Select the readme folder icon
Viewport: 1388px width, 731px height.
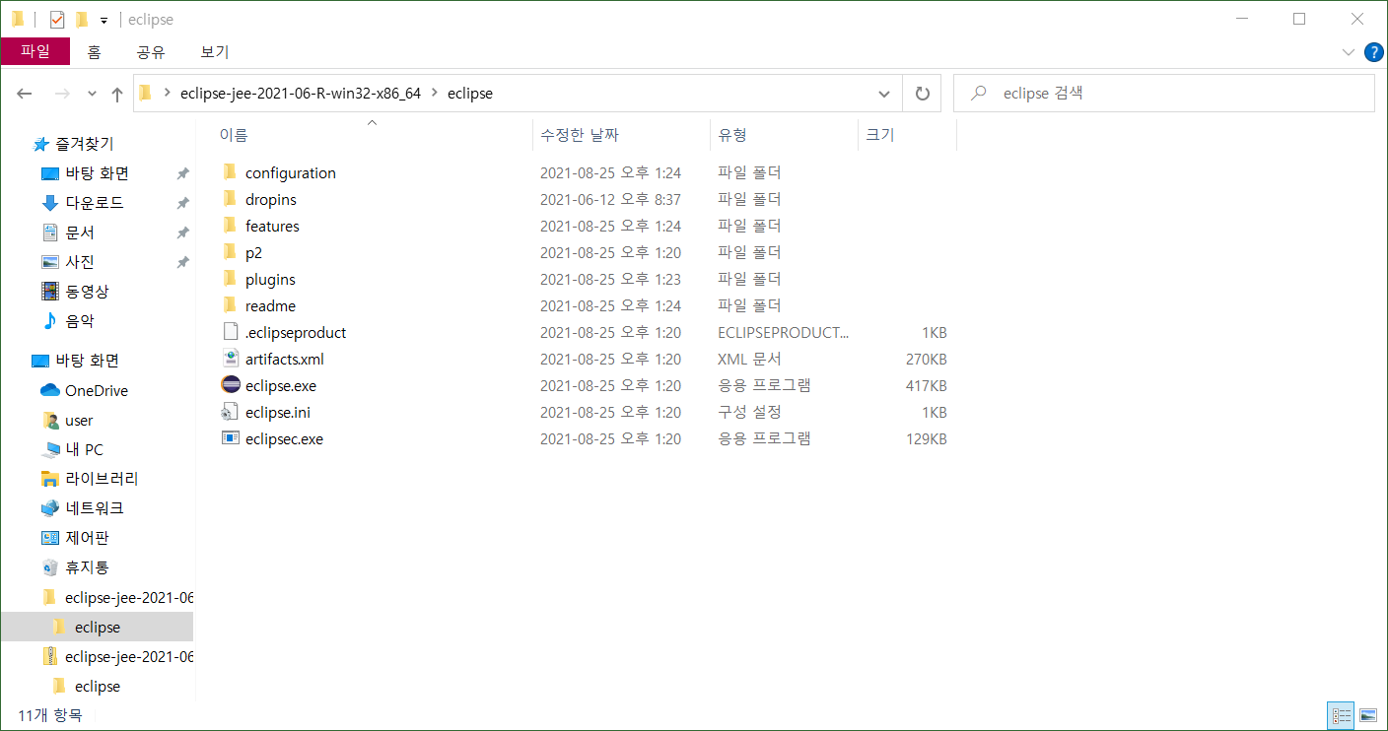tap(230, 305)
